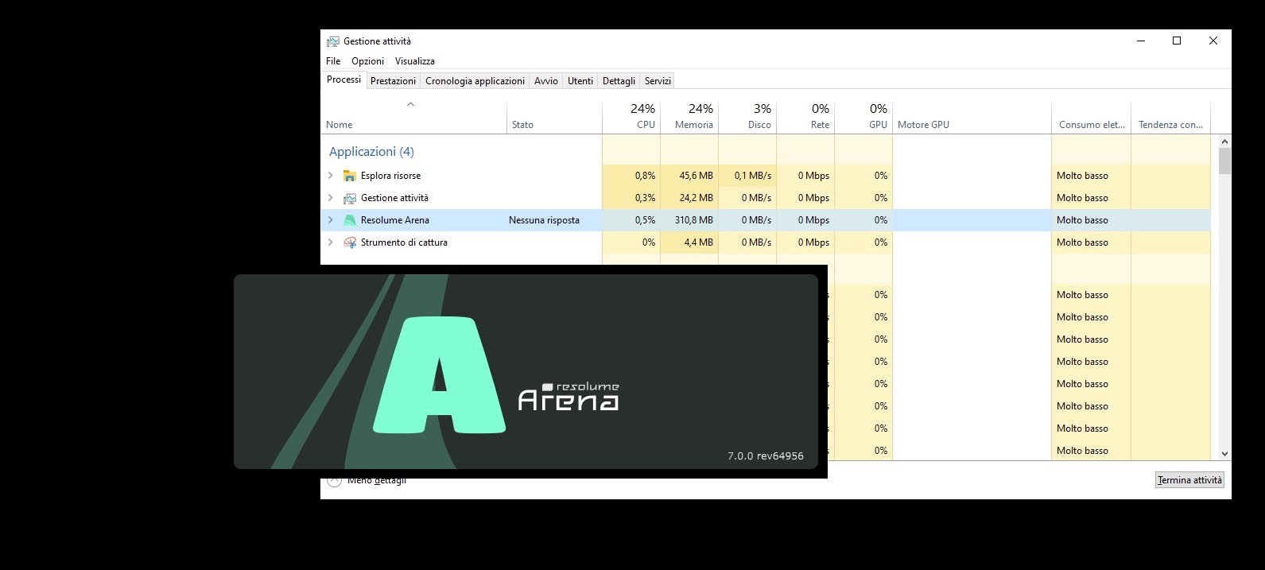This screenshot has height=570, width=1265.
Task: Switch to the Dettagli tab
Action: (619, 81)
